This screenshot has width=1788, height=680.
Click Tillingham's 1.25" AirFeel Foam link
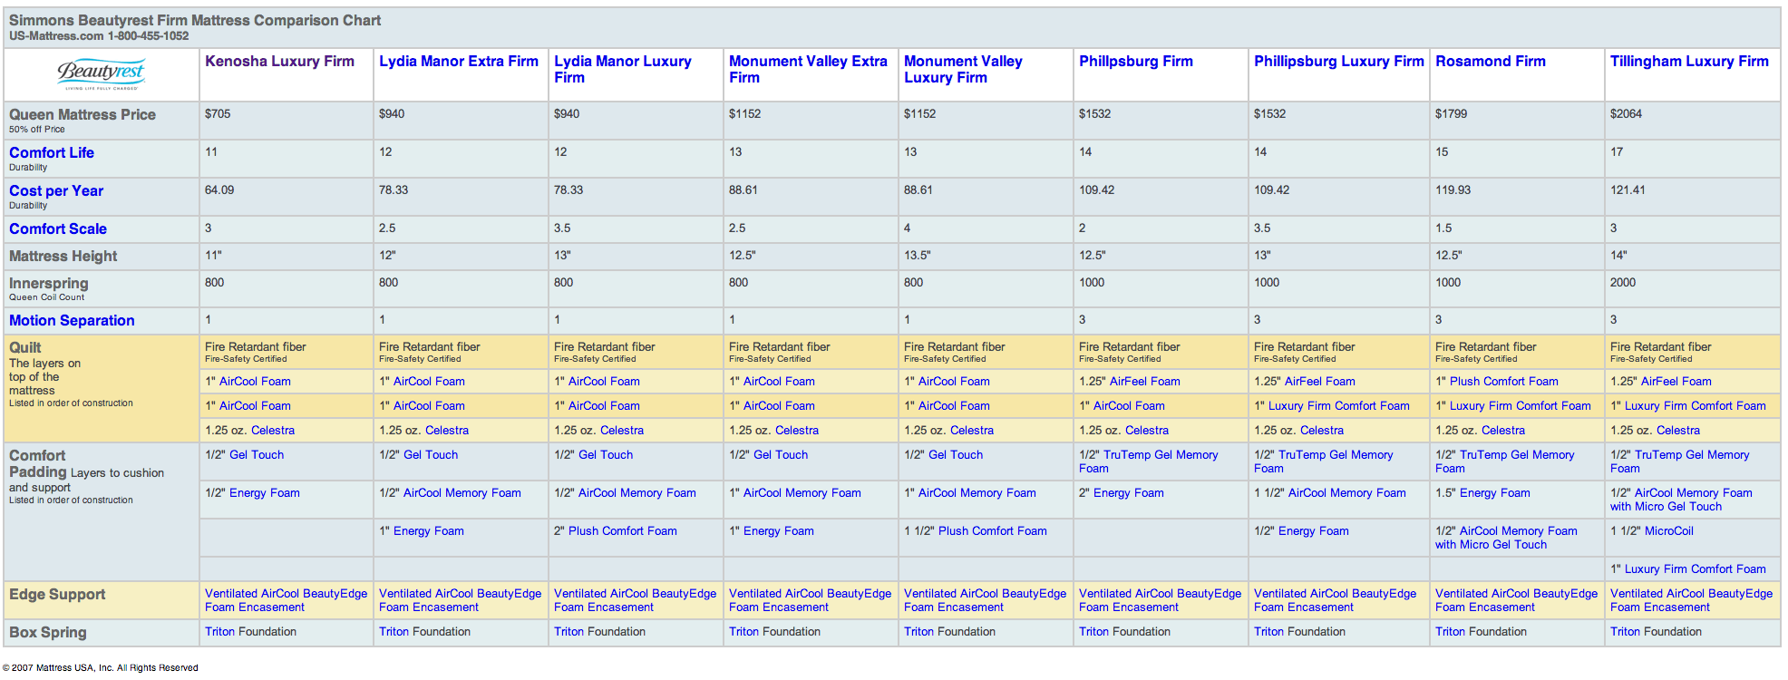tap(1676, 382)
